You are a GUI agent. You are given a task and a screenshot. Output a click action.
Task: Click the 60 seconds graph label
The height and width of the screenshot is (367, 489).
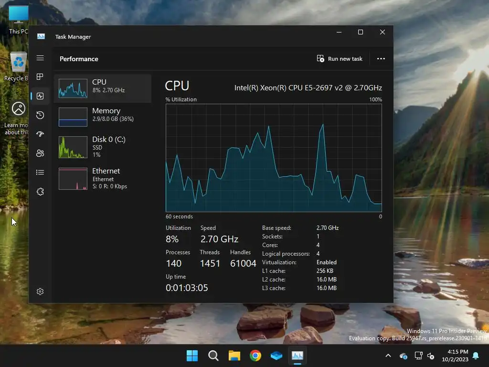[x=179, y=216]
